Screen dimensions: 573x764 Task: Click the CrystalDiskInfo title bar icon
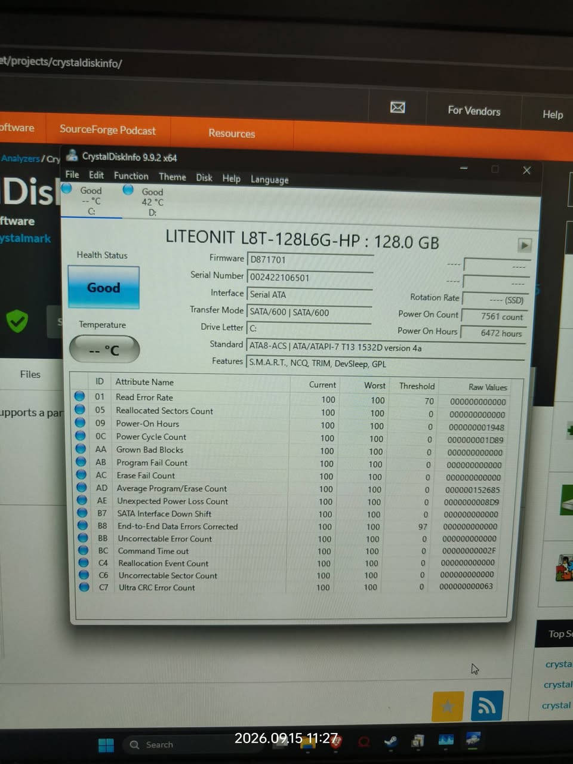pyautogui.click(x=72, y=156)
